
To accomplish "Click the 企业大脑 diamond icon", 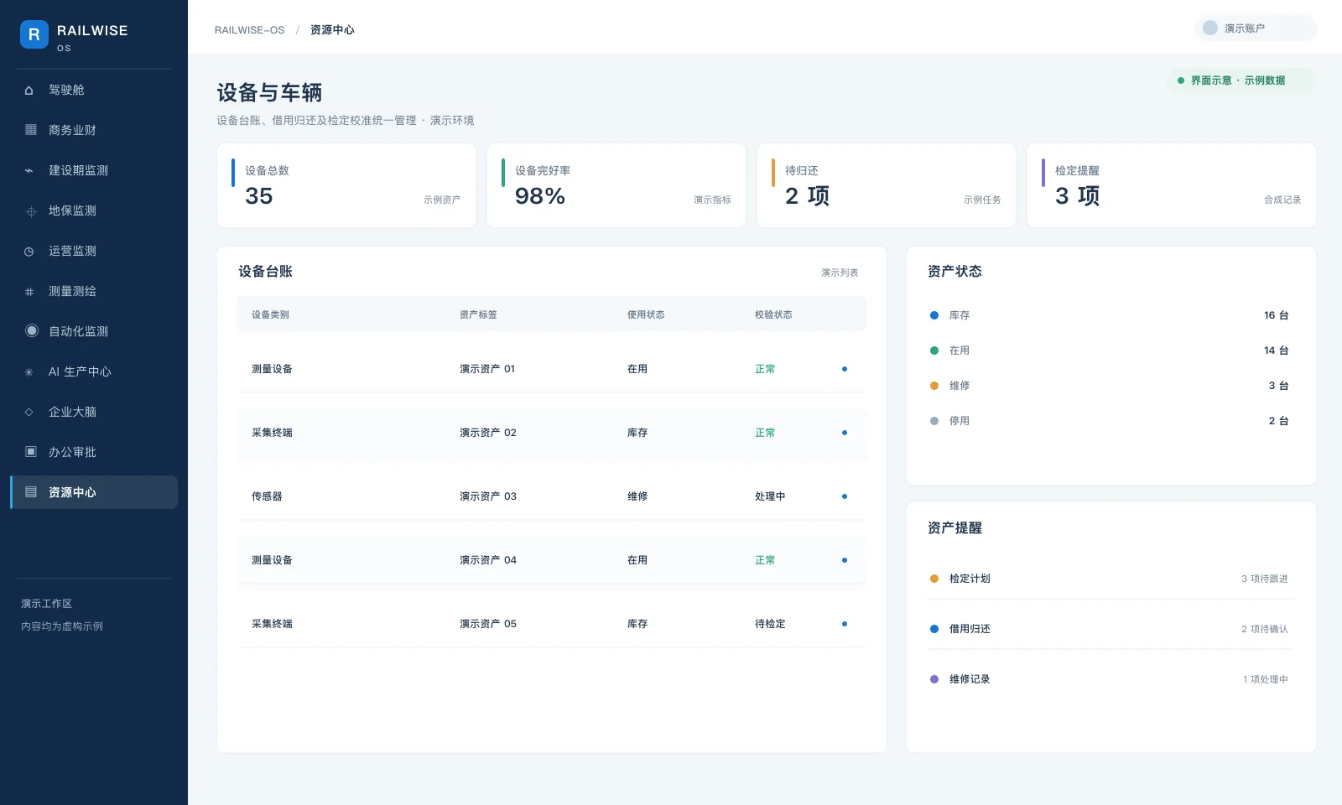I will pos(29,412).
